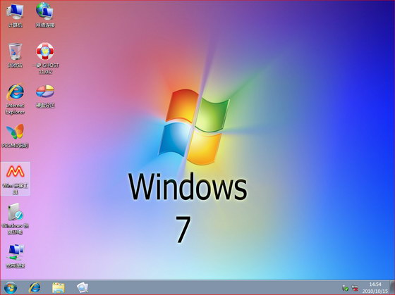Click the green-check safely remove tray icon
This screenshot has height=295, width=395.
click(346, 288)
